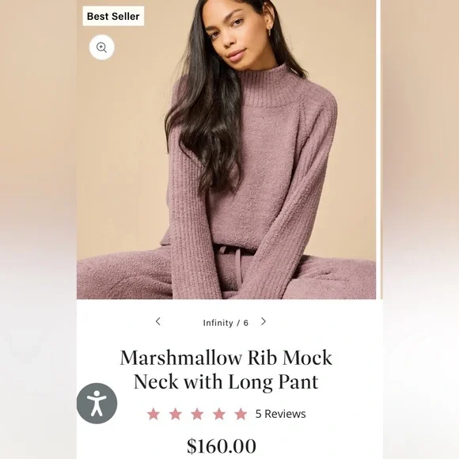The height and width of the screenshot is (459, 459).
Task: Click the fifth rating star
Action: click(x=241, y=414)
